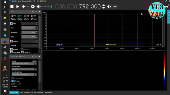Open the Sample Rate dropdown

tap(24, 69)
